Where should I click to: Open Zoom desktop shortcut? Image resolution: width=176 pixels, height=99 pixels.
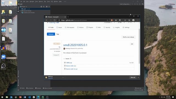tap(3, 57)
